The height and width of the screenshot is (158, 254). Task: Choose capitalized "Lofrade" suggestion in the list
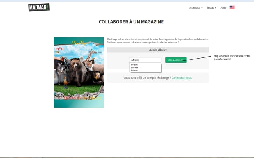point(134,67)
